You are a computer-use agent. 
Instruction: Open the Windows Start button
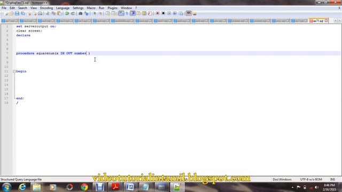(6, 187)
